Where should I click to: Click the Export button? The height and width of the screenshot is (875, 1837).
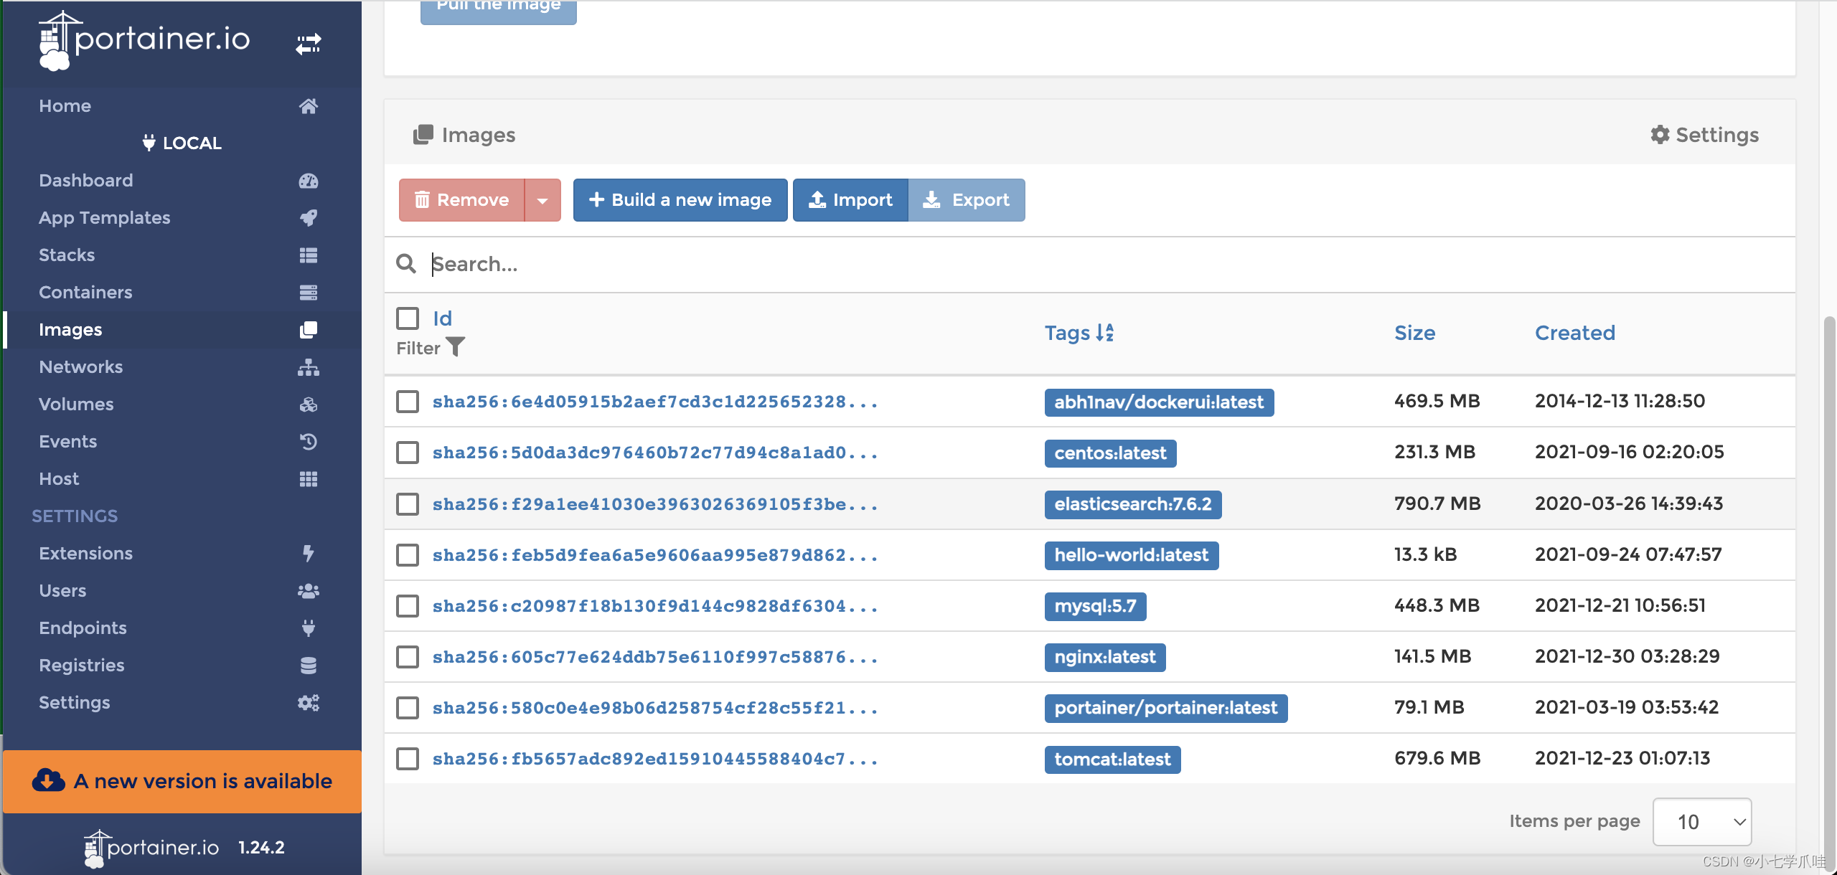(x=967, y=199)
